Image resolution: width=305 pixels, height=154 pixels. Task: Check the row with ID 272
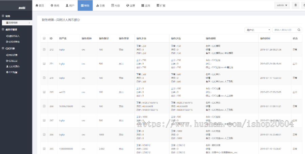pyautogui.click(x=44, y=49)
